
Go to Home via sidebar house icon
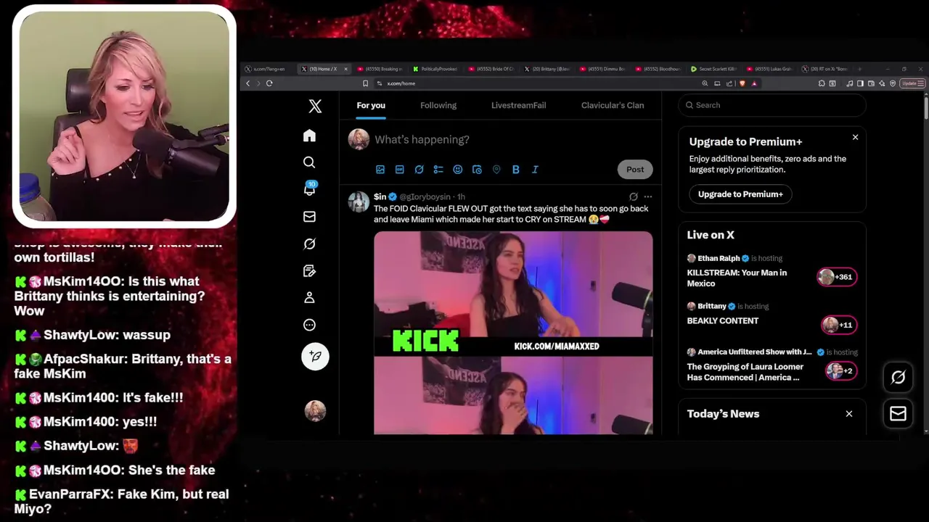pyautogui.click(x=309, y=136)
